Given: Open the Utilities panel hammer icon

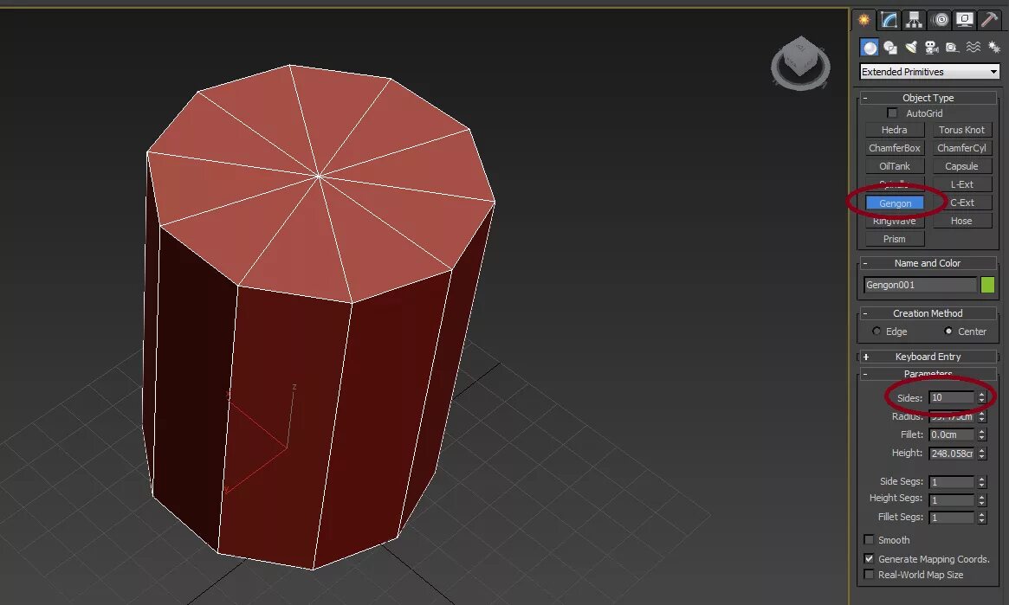Looking at the screenshot, I should pyautogui.click(x=990, y=19).
